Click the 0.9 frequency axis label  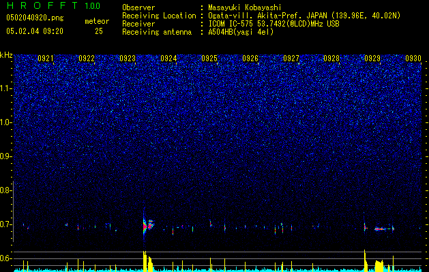[x=6, y=156]
